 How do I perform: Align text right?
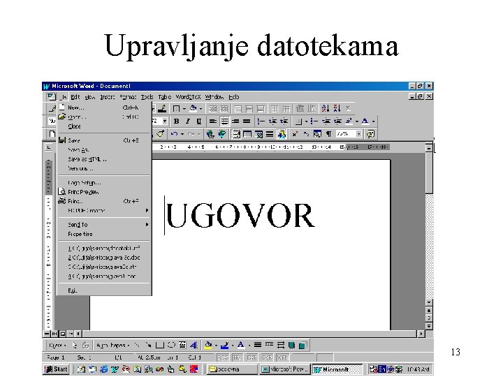click(236, 121)
